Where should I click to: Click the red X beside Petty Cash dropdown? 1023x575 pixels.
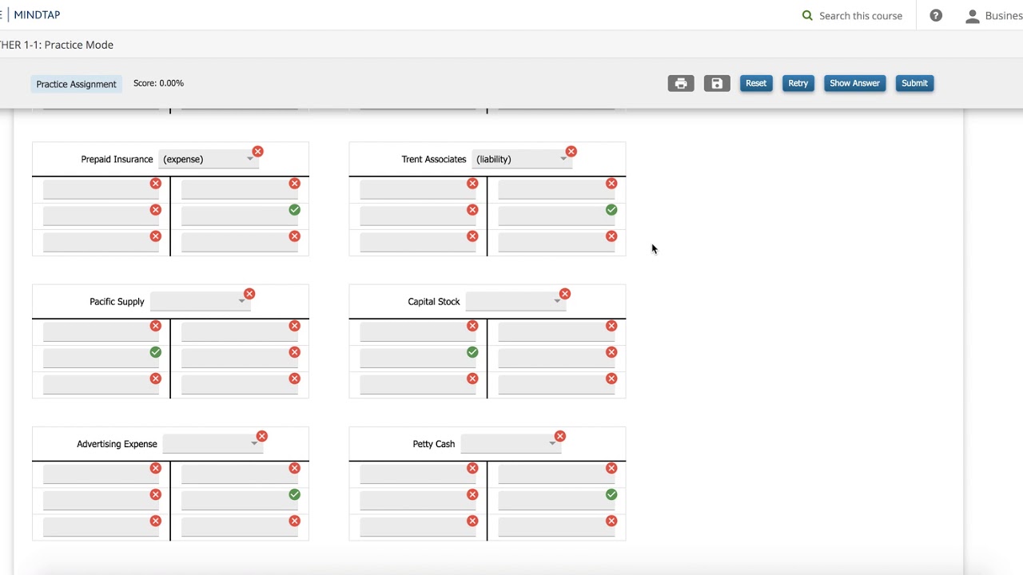(560, 436)
